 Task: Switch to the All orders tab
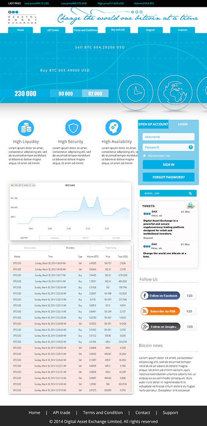click(70, 248)
